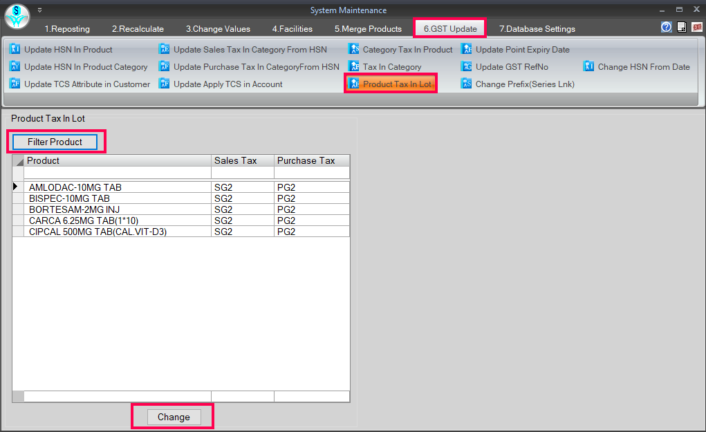Click the Update Apply TCS in Account icon
The image size is (706, 432).
[x=165, y=84]
